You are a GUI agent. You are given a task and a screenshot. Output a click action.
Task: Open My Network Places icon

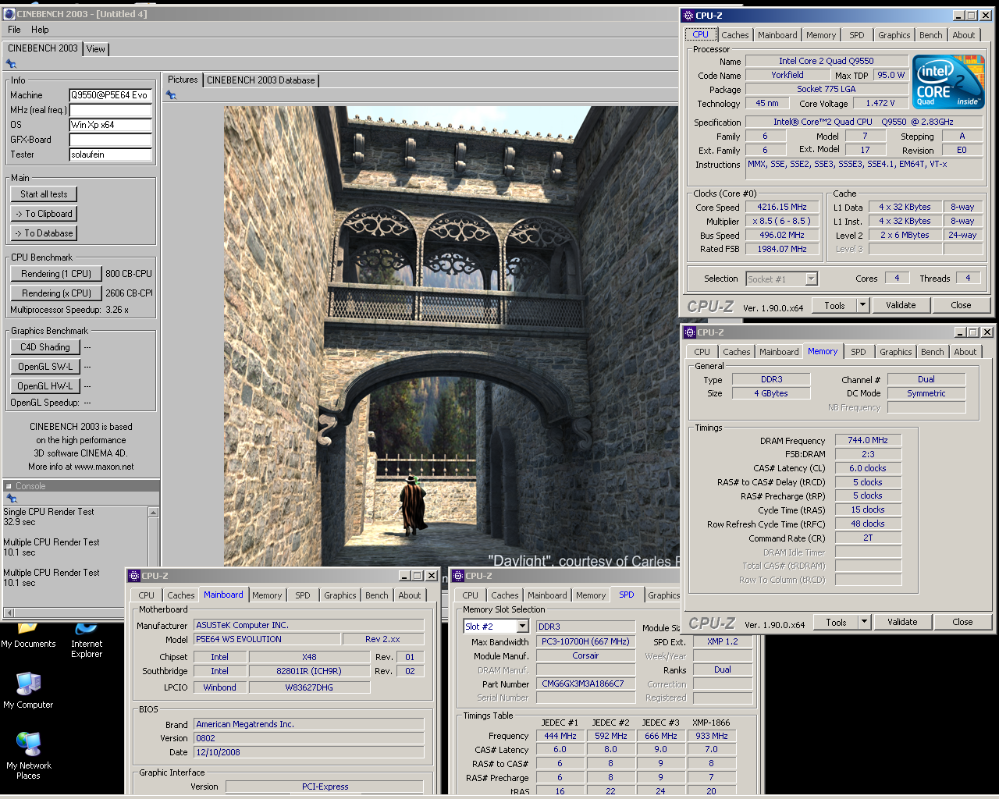pos(28,755)
